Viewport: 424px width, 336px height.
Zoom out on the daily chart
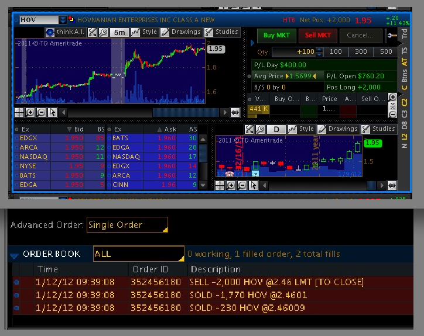tap(242, 185)
